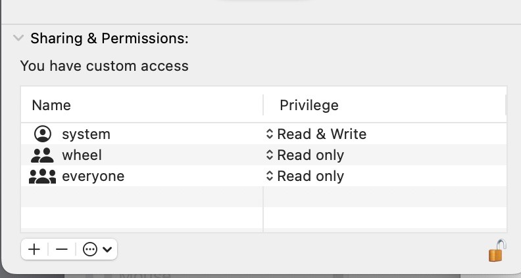Select the wheel row name
521x278 pixels.
(x=82, y=155)
